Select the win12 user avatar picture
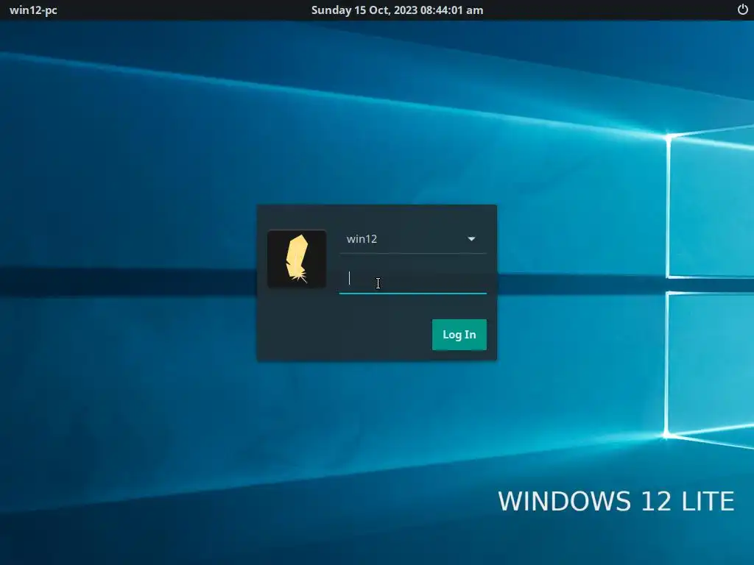Image resolution: width=754 pixels, height=565 pixels. [297, 259]
